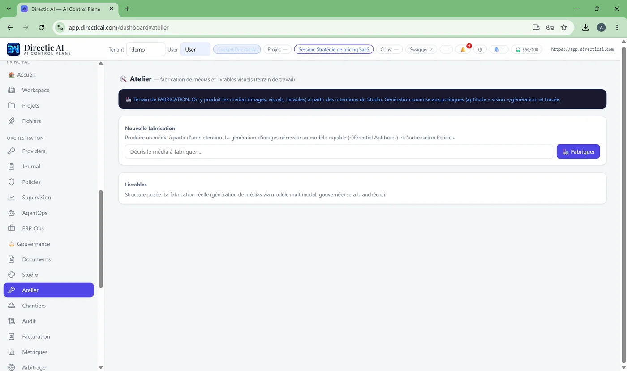Click the $50/100 budget indicator
The height and width of the screenshot is (371, 627).
527,49
